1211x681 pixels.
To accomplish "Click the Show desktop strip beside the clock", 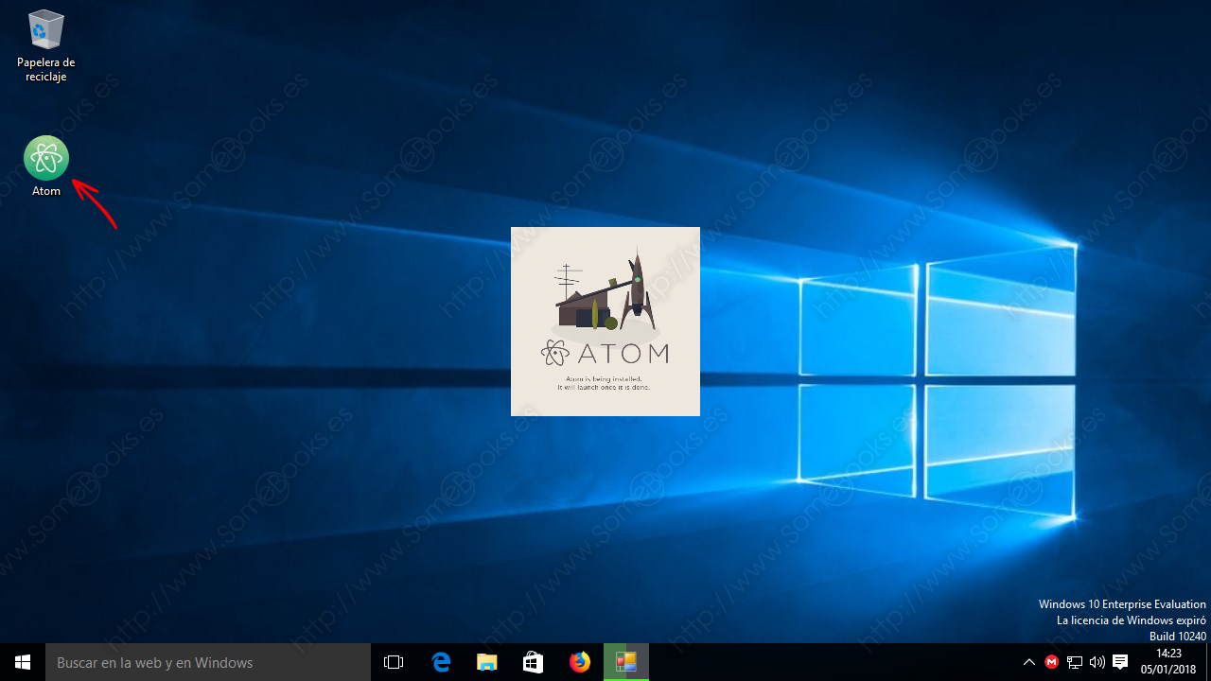I will pos(1208,662).
